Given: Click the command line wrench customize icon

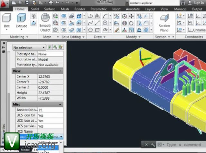Looking at the screenshot, I should tap(153, 145).
